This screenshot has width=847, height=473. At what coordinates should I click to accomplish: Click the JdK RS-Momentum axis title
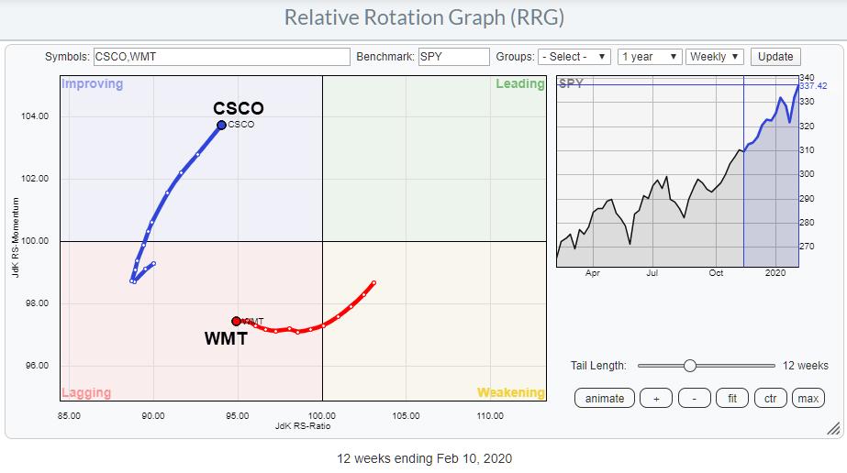tap(15, 237)
